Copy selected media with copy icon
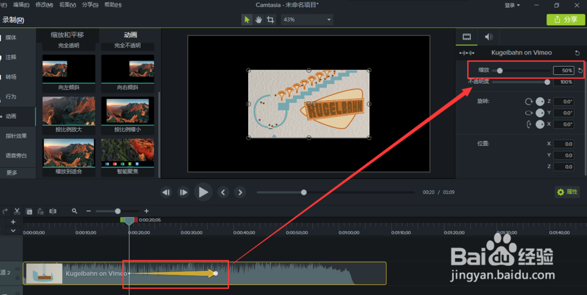 tap(29, 211)
